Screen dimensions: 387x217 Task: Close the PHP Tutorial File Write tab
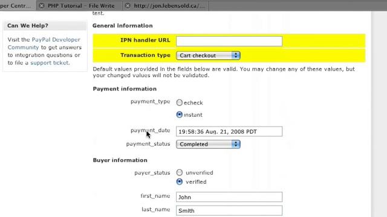click(x=42, y=5)
